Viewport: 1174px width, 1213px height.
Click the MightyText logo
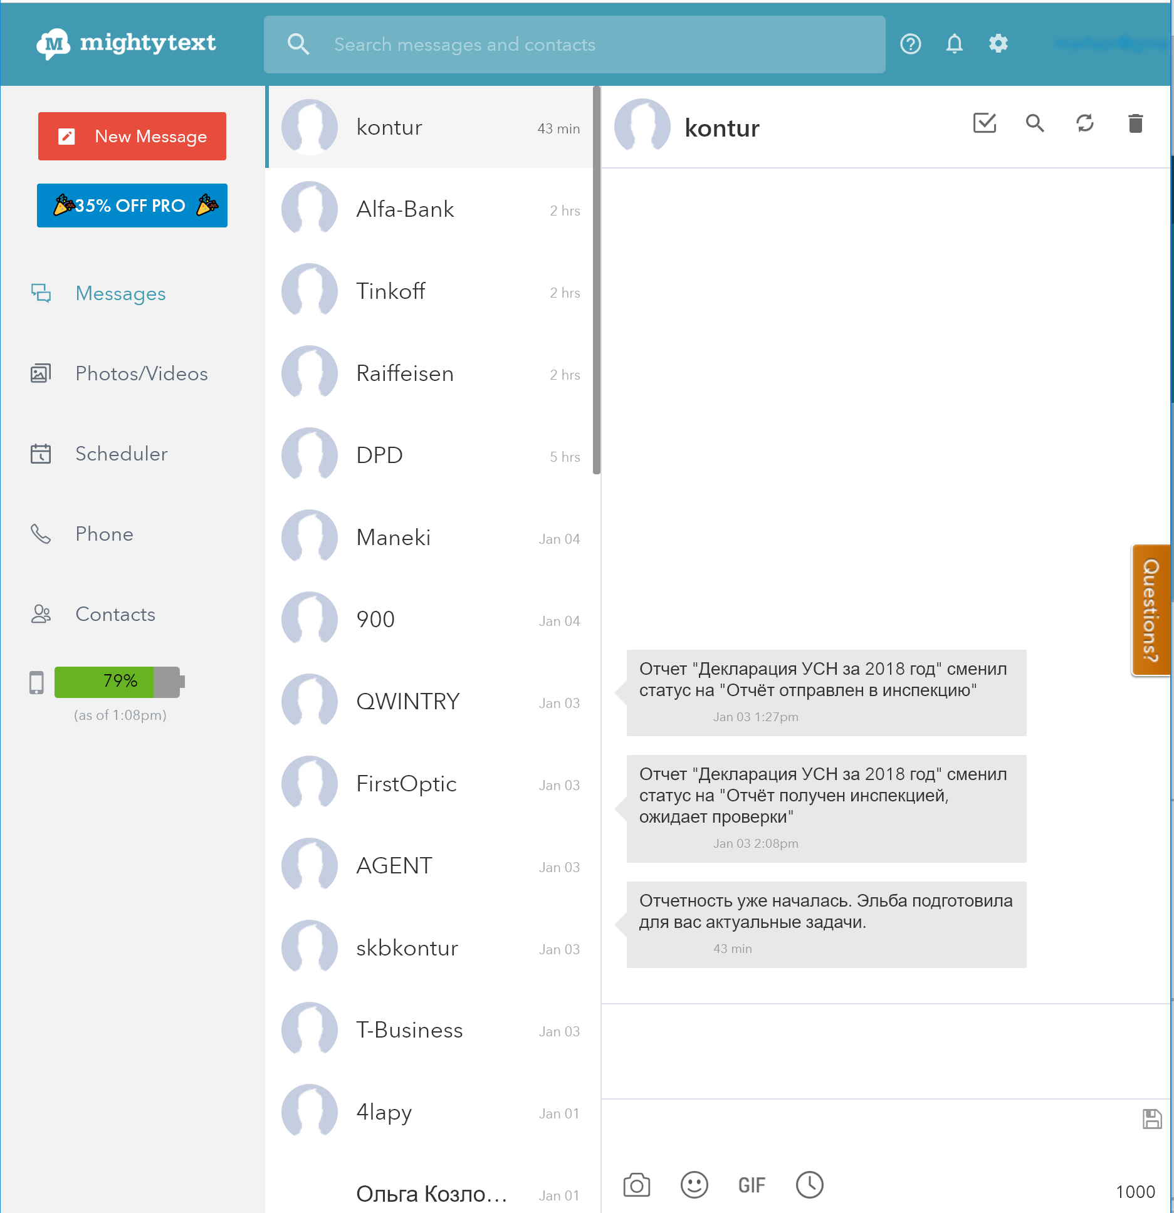(x=126, y=43)
